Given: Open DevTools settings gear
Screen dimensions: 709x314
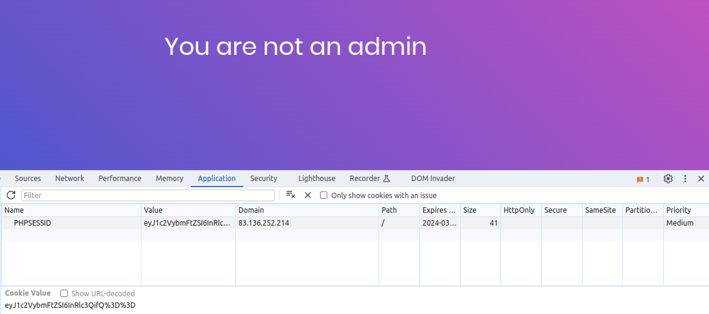Looking at the screenshot, I should point(668,179).
